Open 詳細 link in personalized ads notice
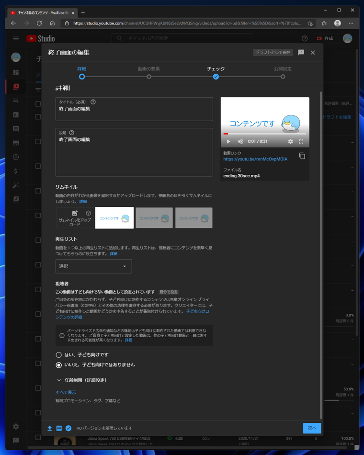Screen dimensions: 364x455 pos(128,340)
